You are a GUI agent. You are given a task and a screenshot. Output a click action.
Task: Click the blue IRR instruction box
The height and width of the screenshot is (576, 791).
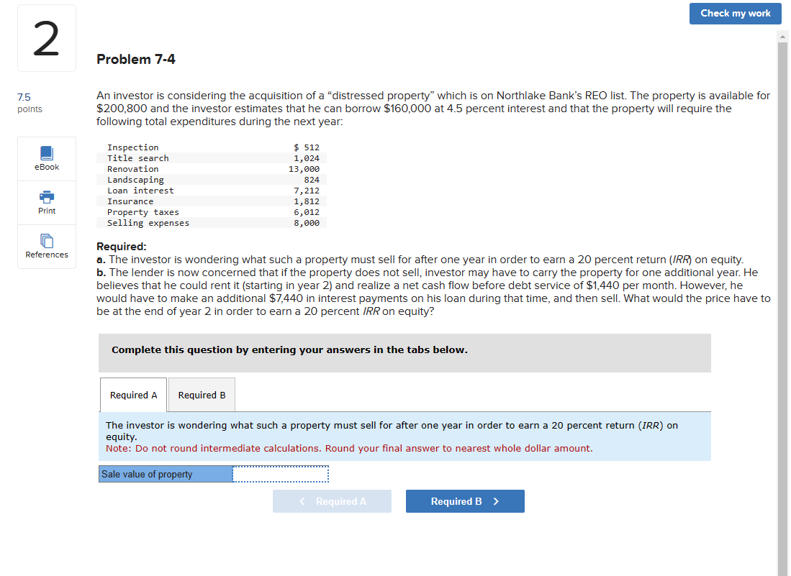[404, 435]
